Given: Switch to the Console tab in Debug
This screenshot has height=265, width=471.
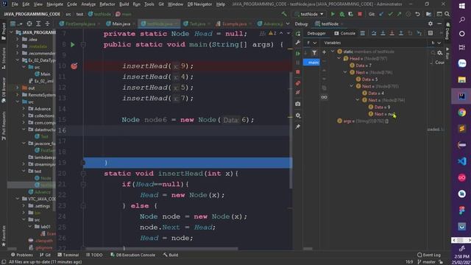Looking at the screenshot, I should (344, 33).
